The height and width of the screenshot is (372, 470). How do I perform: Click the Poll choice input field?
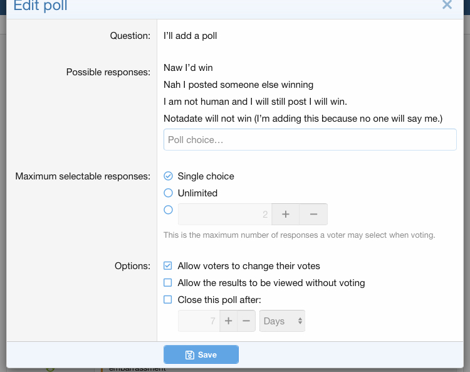pos(310,140)
